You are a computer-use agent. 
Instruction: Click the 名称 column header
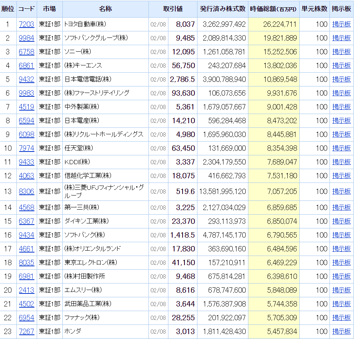pyautogui.click(x=105, y=9)
